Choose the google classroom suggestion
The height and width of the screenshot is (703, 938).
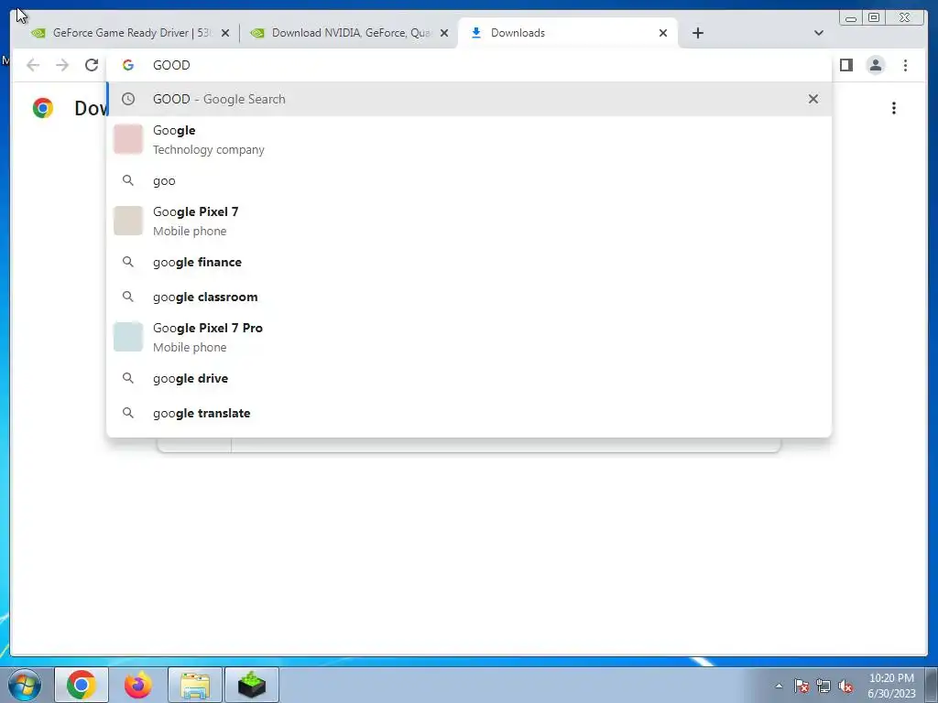pyautogui.click(x=469, y=297)
